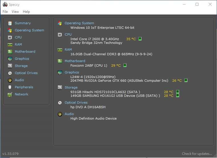217x158 pixels.
Task: Open Motherboard details from sidebar
Action: coord(25,52)
